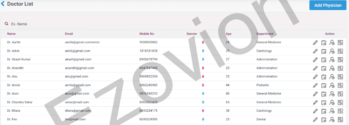Open calendar schedule for Dr. Dhara
Image resolution: width=349 pixels, height=125 pixels.
click(324, 111)
